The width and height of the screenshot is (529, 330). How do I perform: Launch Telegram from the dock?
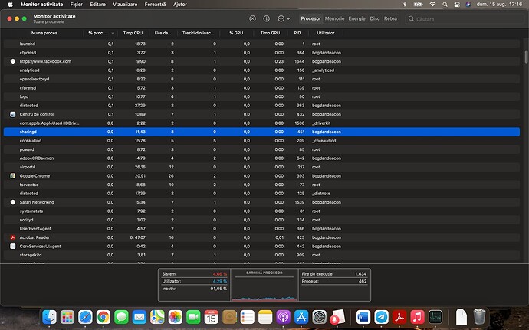pyautogui.click(x=383, y=316)
